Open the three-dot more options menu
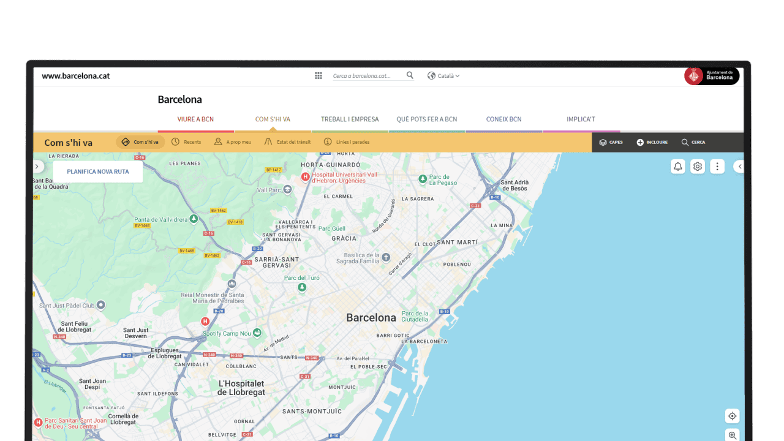This screenshot has width=784, height=441. tap(717, 166)
